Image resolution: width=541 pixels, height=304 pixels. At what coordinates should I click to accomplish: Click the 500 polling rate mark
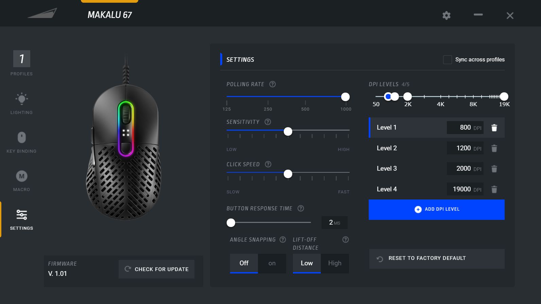point(305,109)
